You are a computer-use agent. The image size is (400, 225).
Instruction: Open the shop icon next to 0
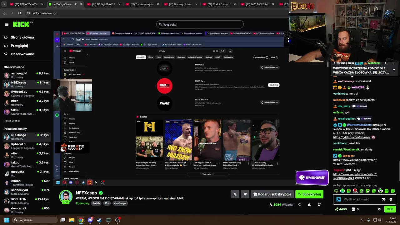[353, 209]
